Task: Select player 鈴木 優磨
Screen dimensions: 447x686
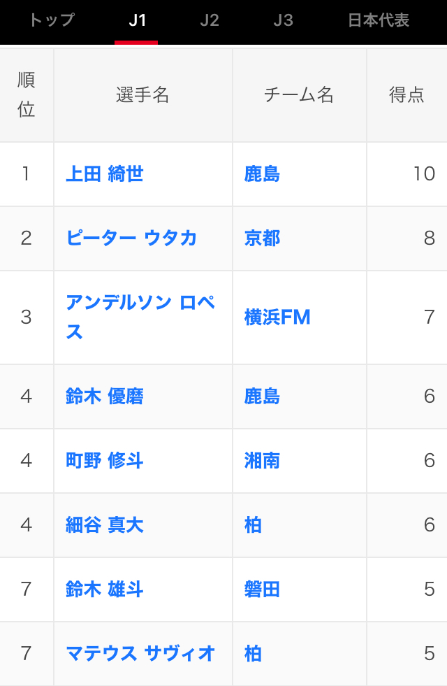Action: (x=105, y=396)
